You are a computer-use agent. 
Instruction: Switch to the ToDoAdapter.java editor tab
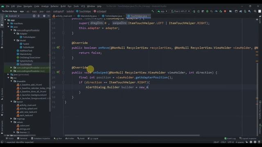(x=113, y=16)
